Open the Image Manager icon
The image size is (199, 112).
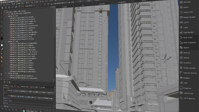tap(180, 17)
